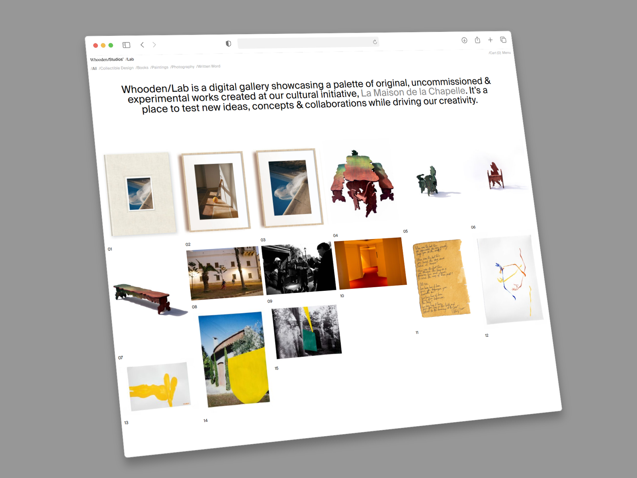This screenshot has width=637, height=478.
Task: Open the La Maison de la Chapelle link
Action: click(x=413, y=92)
